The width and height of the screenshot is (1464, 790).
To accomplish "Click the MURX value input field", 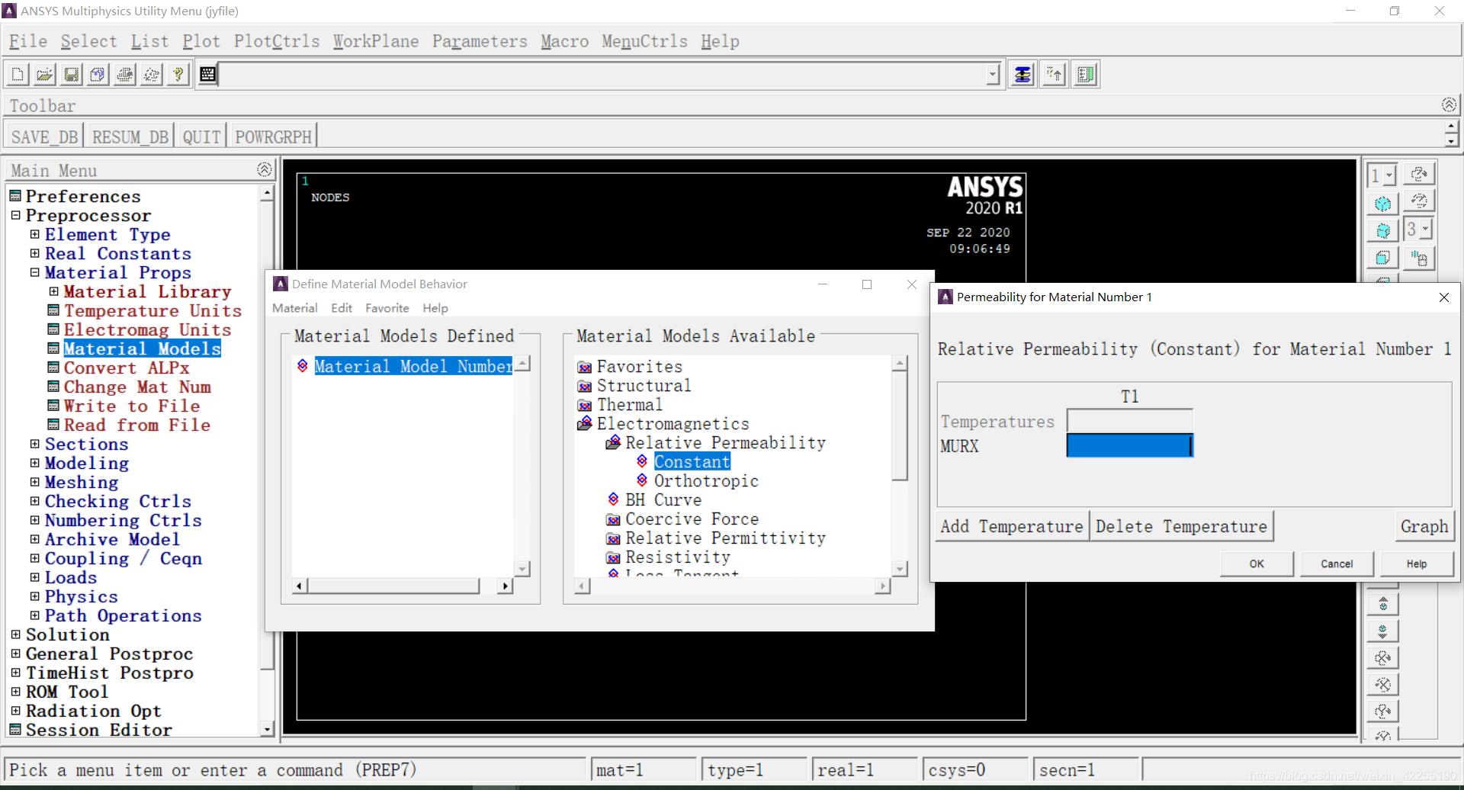I will [x=1128, y=446].
